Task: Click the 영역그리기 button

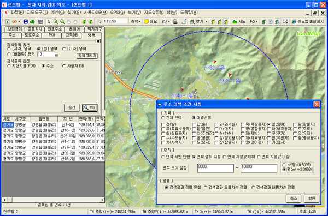Action: pos(87,56)
